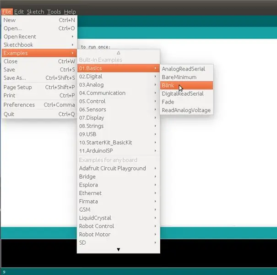Open the Fade example
This screenshot has height=275, width=277.
(186, 102)
